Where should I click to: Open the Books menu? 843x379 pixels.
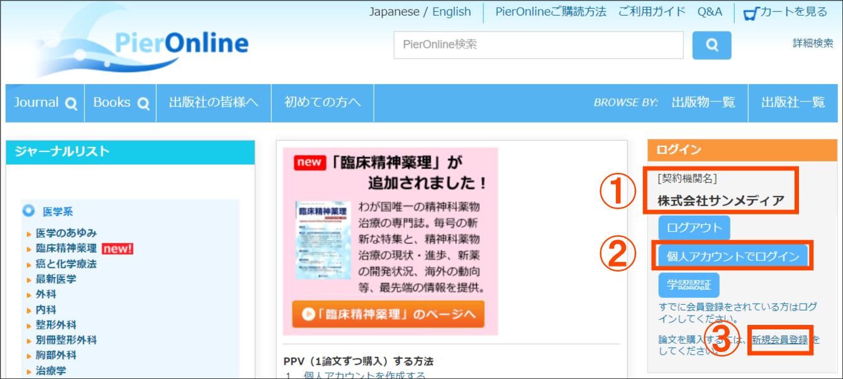pyautogui.click(x=121, y=103)
